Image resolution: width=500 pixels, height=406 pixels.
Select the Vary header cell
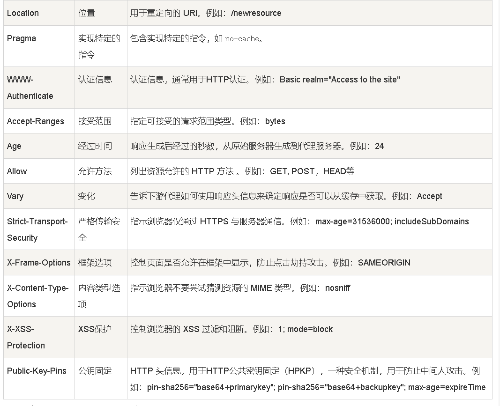tap(39, 196)
